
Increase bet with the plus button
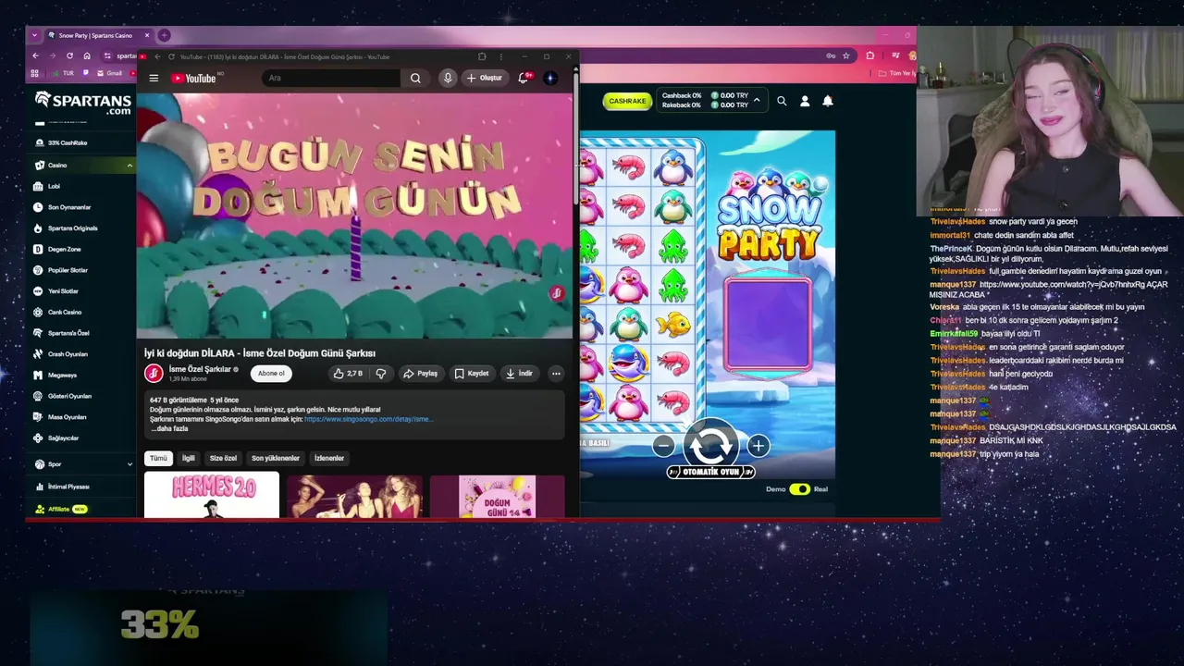click(758, 446)
